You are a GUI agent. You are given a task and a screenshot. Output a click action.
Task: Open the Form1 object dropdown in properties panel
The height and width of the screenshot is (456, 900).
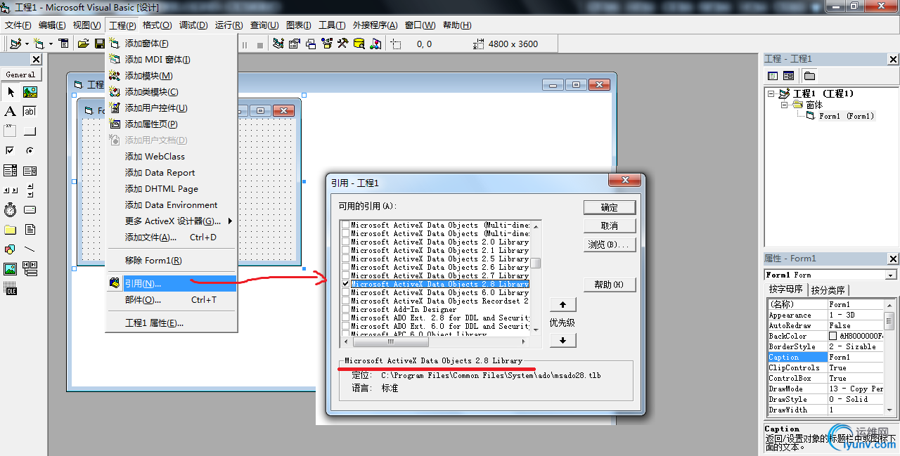tap(891, 275)
